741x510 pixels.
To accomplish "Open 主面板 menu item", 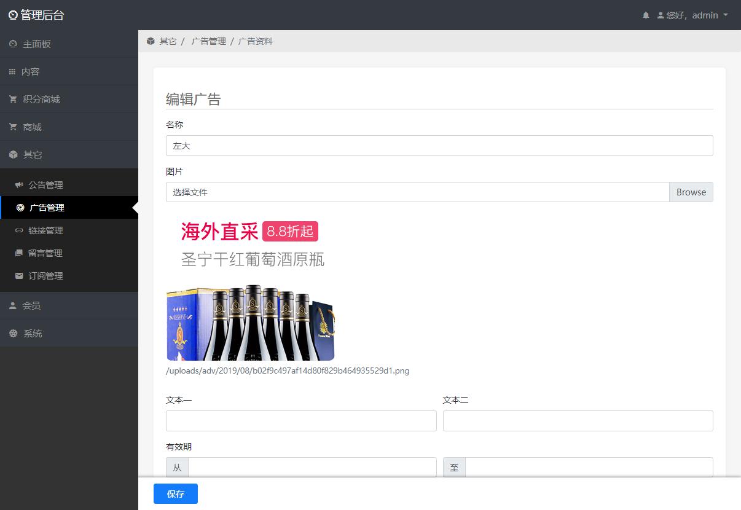I will (x=69, y=44).
